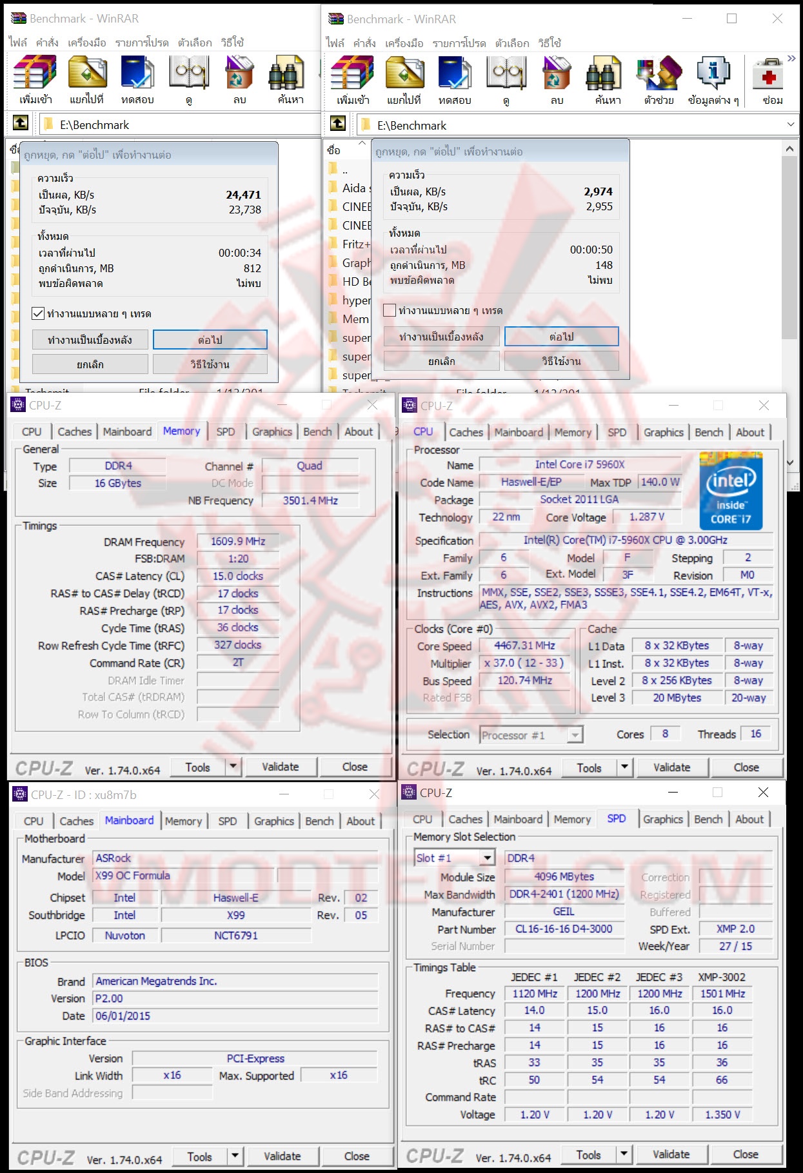
Task: Uncheck multithreading checkbox in left benchmark dialog
Action: [38, 313]
